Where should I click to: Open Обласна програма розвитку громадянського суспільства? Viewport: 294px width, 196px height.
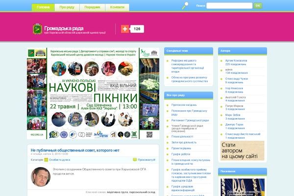click(190, 79)
